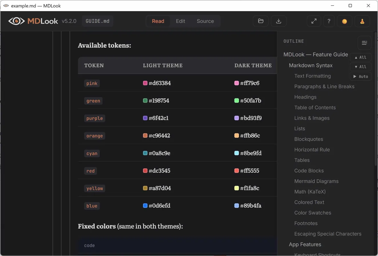Screen dimensions: 378x256
Task: Click the yellow token code label
Action: [95, 189]
